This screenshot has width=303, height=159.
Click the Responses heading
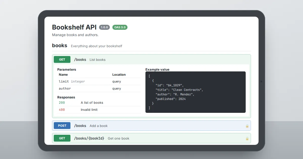[x=66, y=97]
